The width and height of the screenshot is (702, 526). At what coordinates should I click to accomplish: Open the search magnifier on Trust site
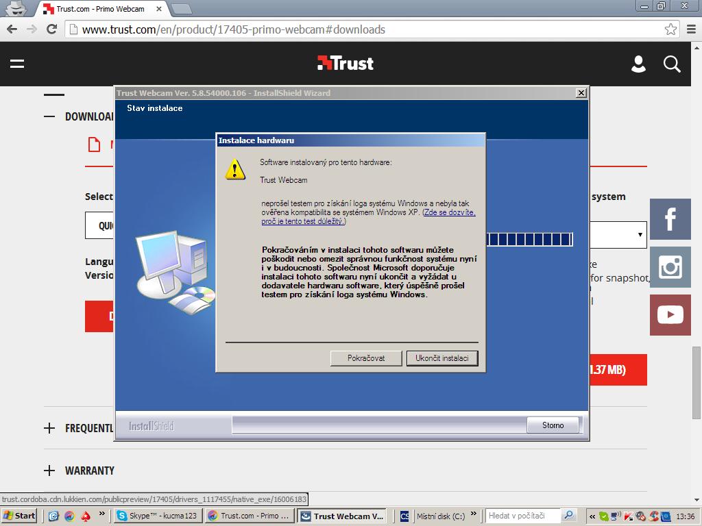pos(672,64)
